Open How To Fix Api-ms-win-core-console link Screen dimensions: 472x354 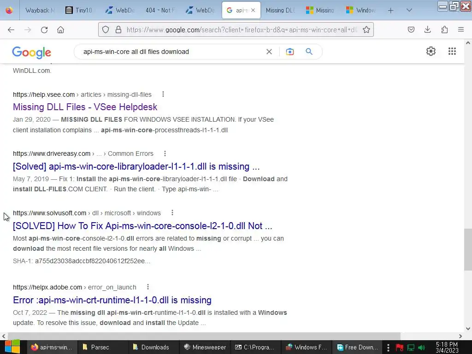[x=142, y=226]
